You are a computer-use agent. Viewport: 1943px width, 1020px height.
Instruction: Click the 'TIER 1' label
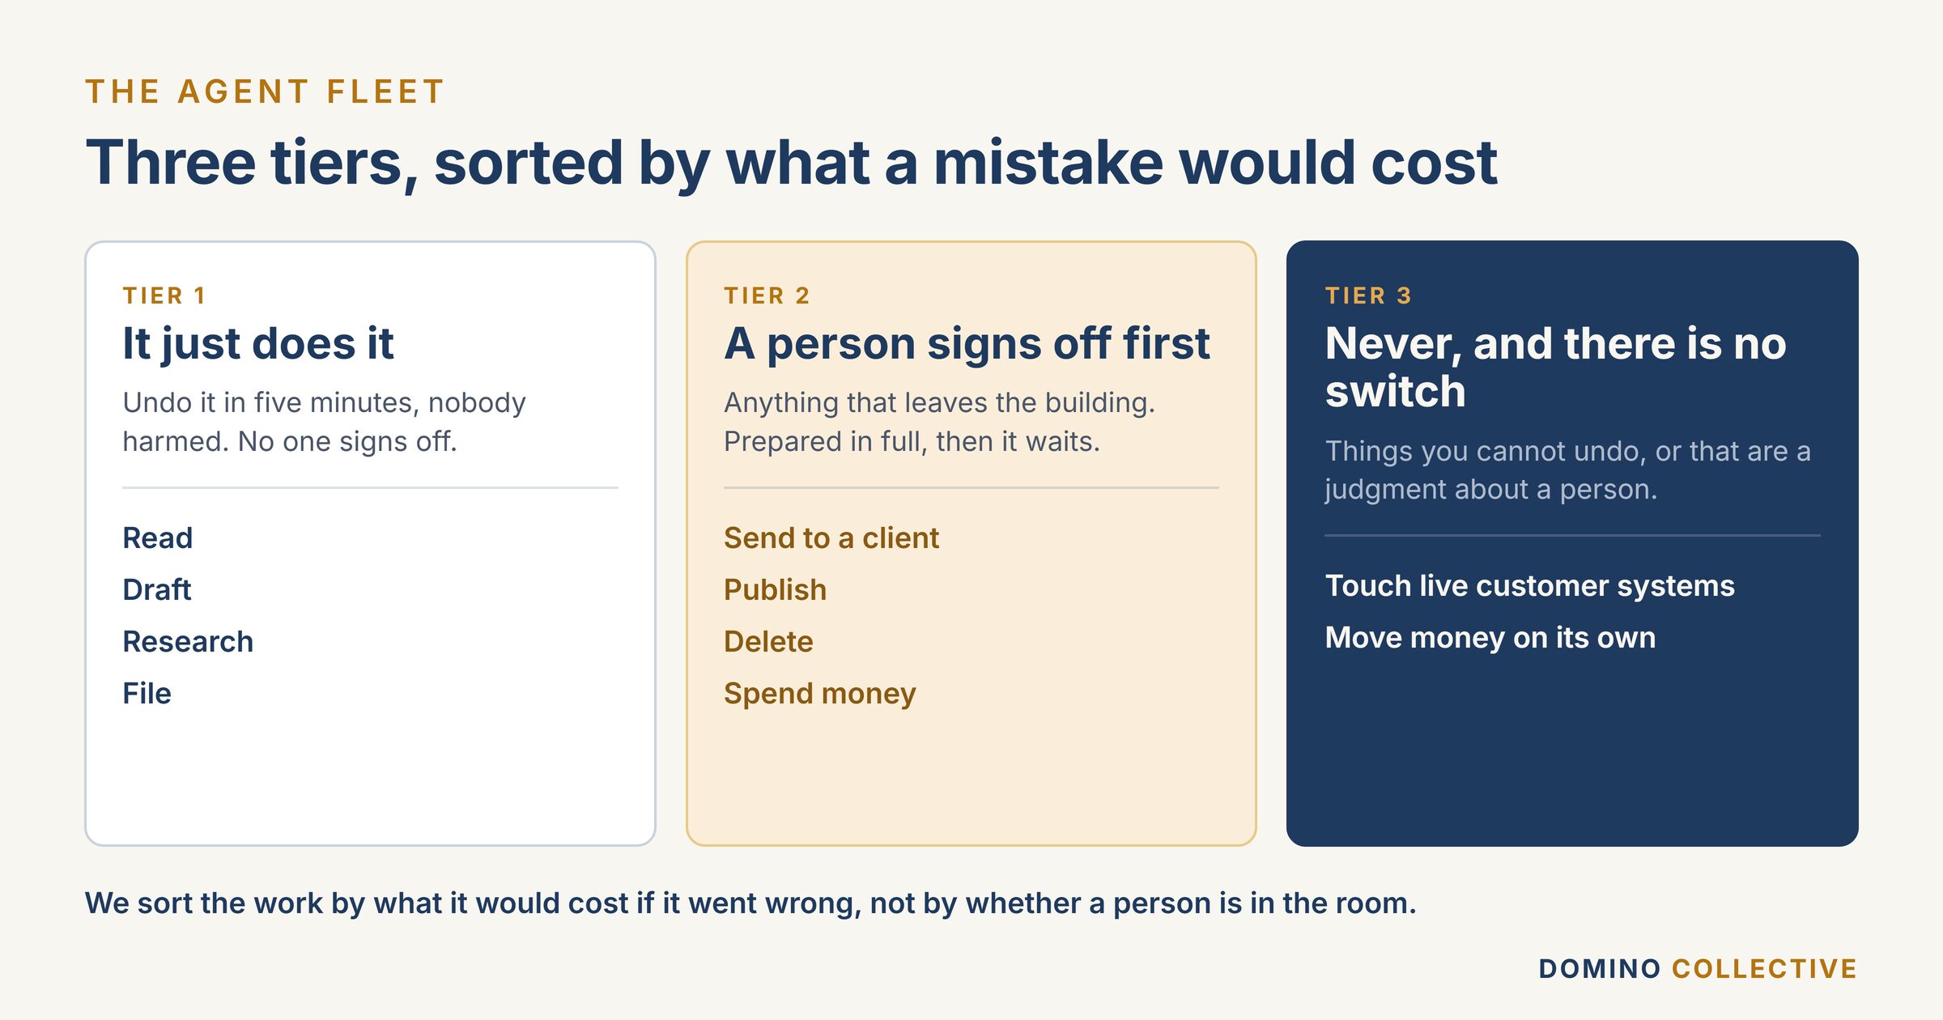[164, 295]
